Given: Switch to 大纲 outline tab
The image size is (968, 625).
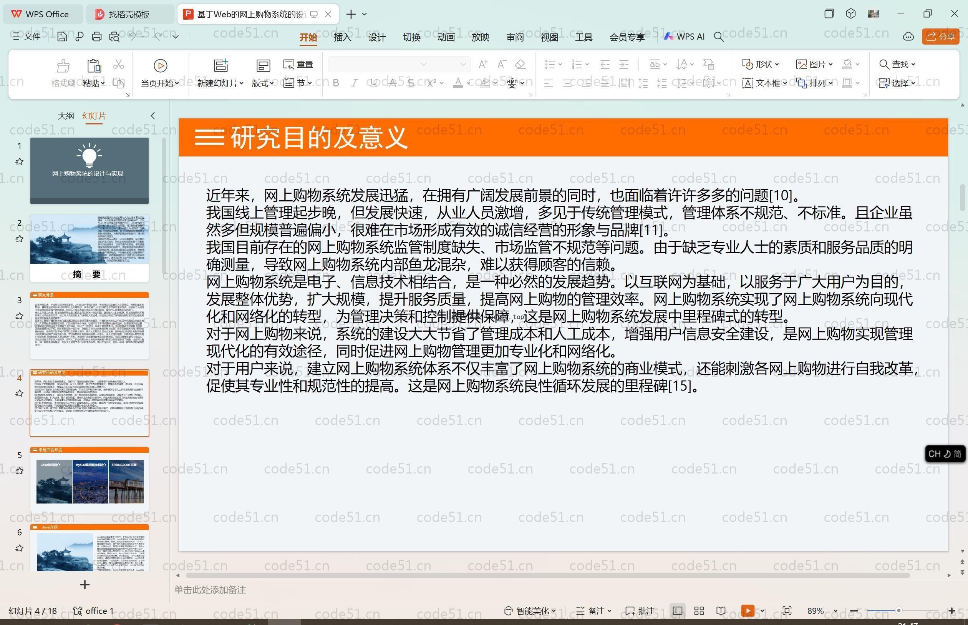Looking at the screenshot, I should pos(66,116).
